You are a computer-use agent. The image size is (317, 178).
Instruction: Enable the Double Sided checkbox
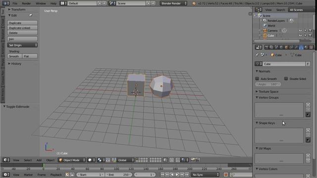286,79
